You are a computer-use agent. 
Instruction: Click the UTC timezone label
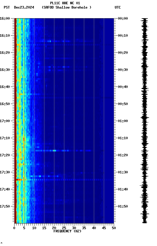coord(118,7)
